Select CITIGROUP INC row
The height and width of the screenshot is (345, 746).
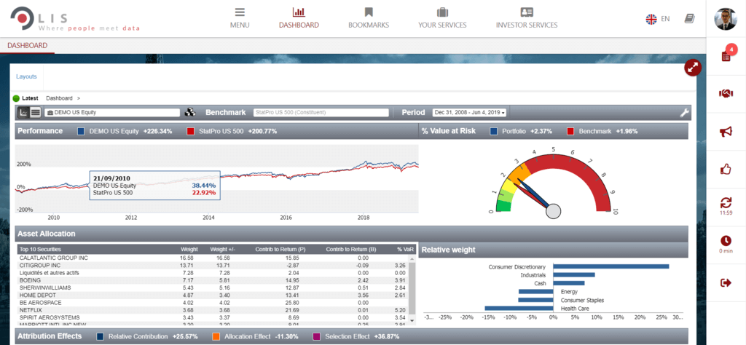(x=213, y=265)
